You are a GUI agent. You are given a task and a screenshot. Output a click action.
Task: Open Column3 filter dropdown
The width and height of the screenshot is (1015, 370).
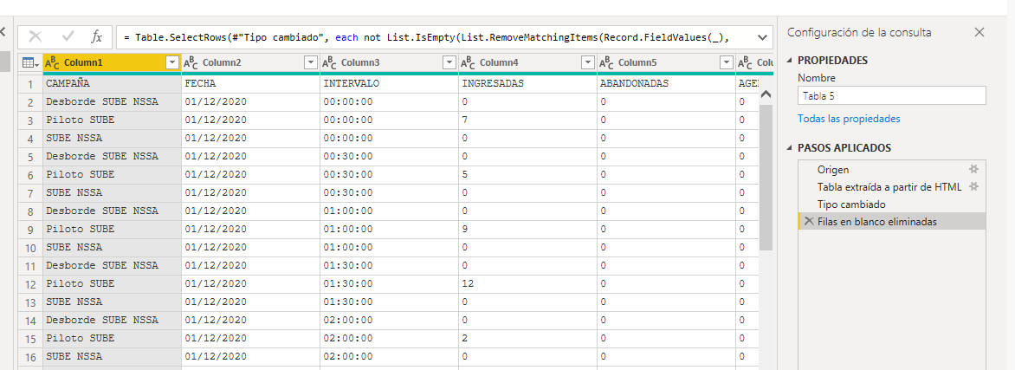pyautogui.click(x=449, y=63)
